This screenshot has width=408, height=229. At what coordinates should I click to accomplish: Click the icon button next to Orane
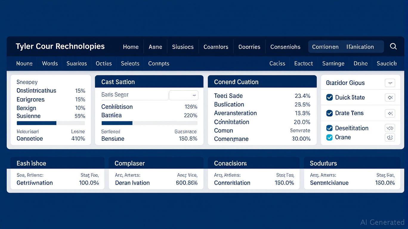pyautogui.click(x=390, y=137)
